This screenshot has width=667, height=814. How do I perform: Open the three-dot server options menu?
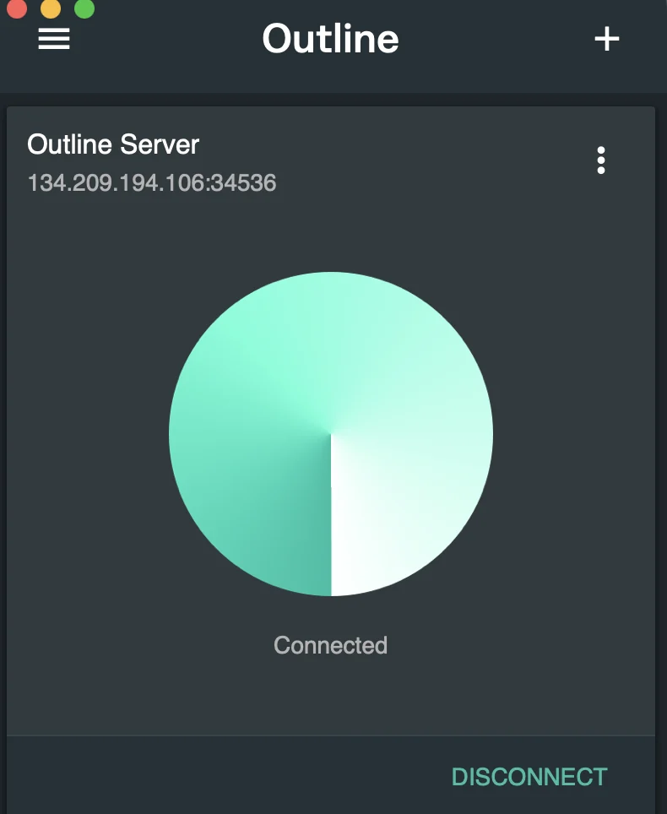pyautogui.click(x=601, y=160)
